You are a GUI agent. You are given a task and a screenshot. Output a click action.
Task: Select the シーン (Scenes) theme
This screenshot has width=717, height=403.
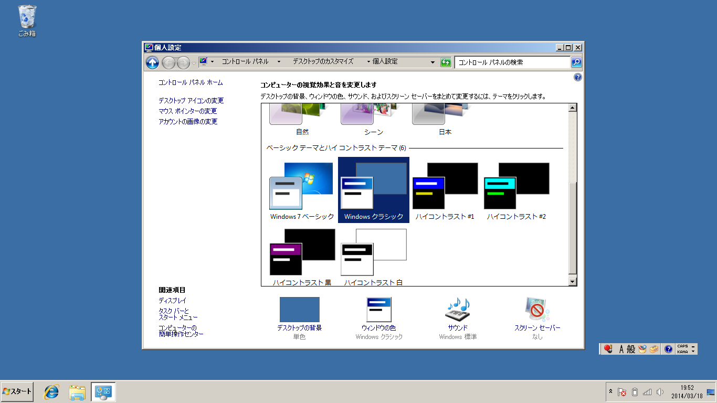click(373, 121)
